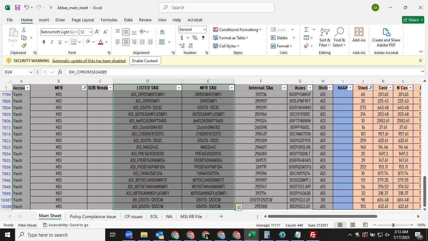Open the Calculator in the taskbar
Screen dimensions: 428x241
point(267,235)
